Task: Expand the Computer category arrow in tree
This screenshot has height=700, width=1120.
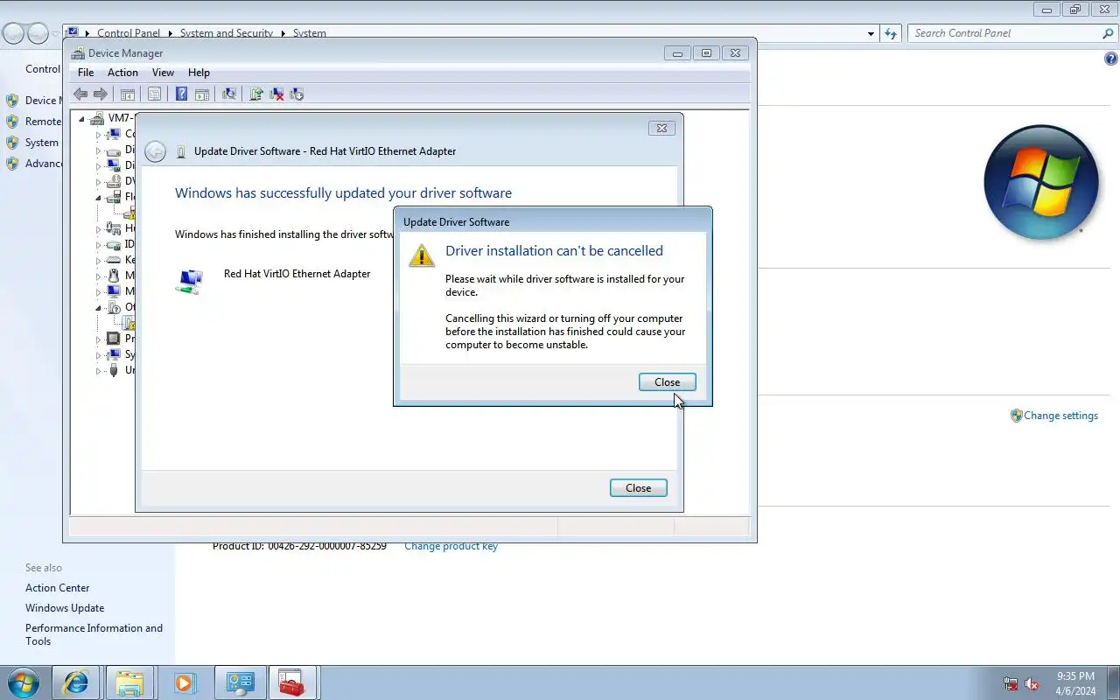Action: click(x=98, y=135)
